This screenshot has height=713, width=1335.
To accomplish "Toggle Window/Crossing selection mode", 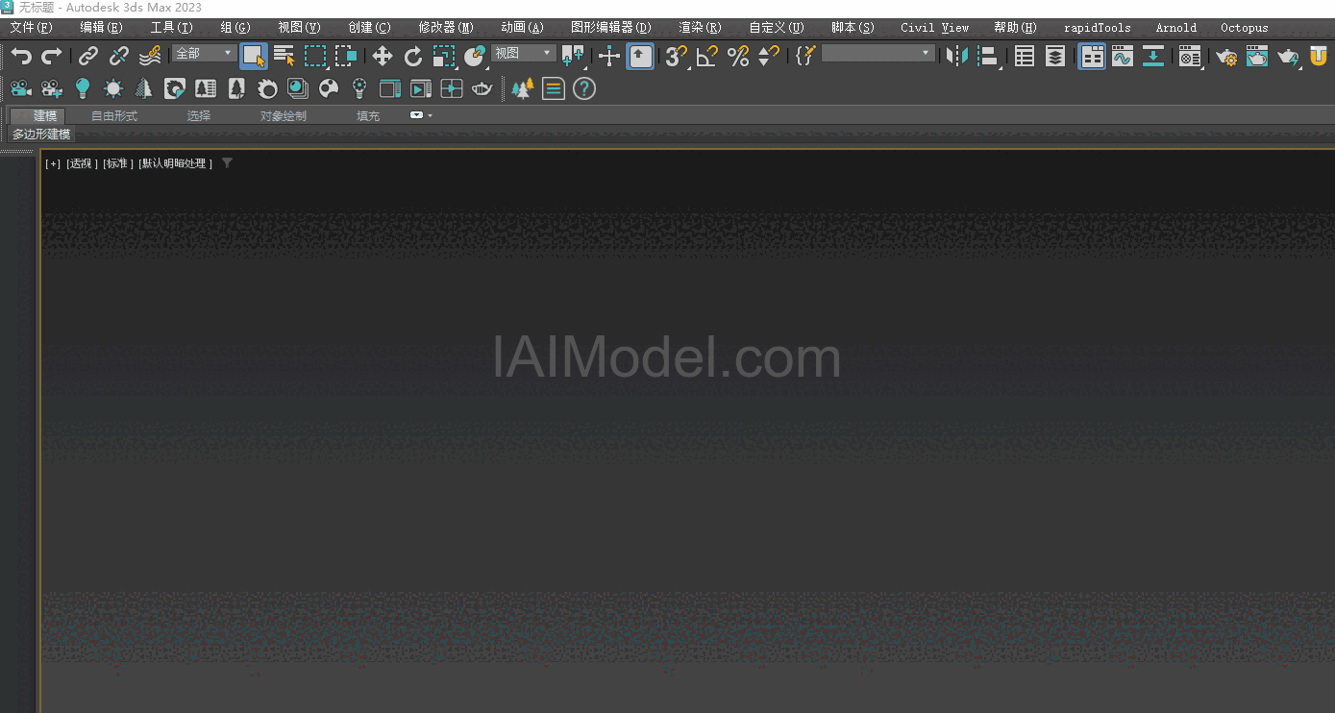I will 346,56.
